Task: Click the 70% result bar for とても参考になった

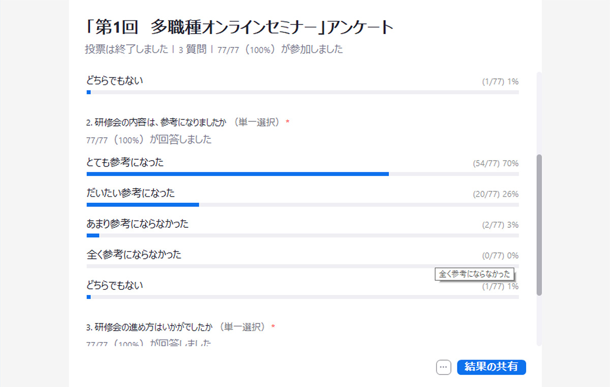Action: click(x=237, y=174)
